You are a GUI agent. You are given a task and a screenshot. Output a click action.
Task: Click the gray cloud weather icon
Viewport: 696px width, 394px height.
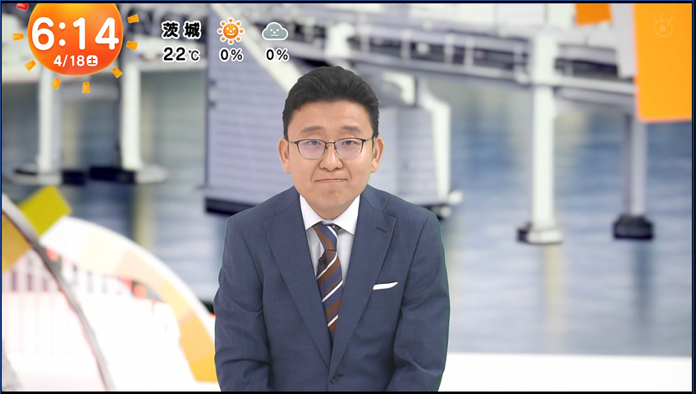[275, 32]
